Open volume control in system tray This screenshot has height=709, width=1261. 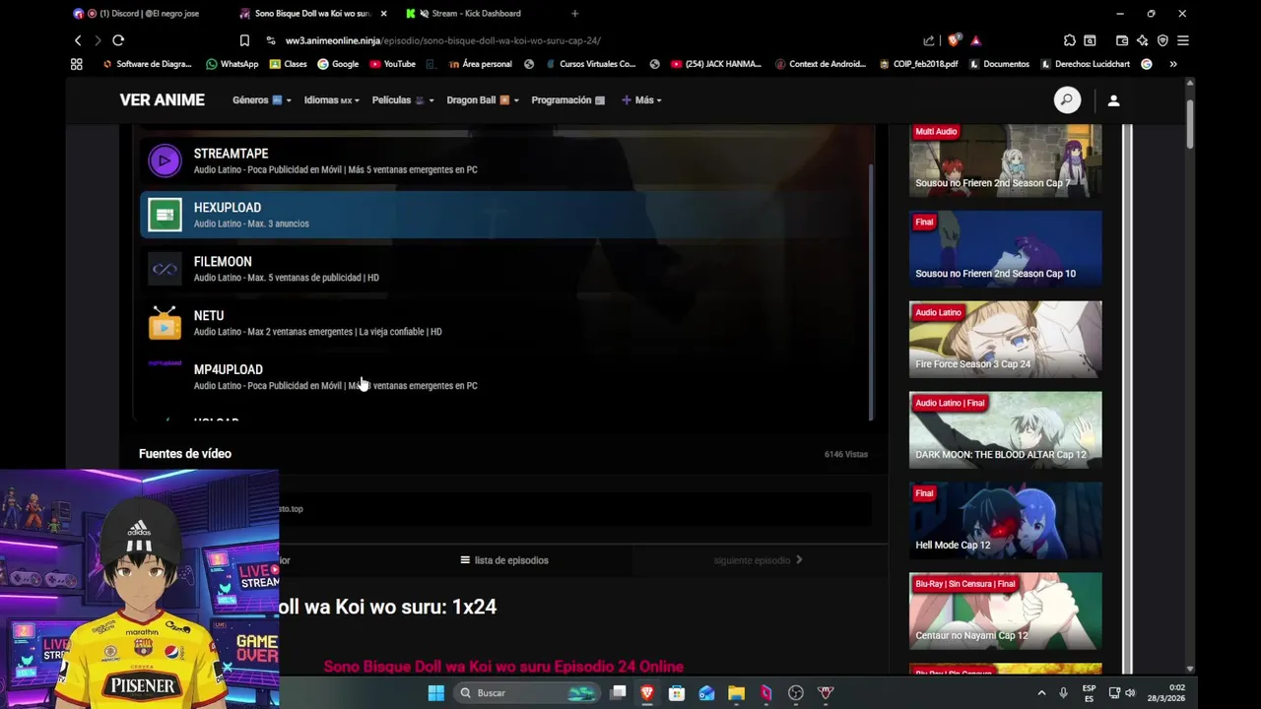1130,692
